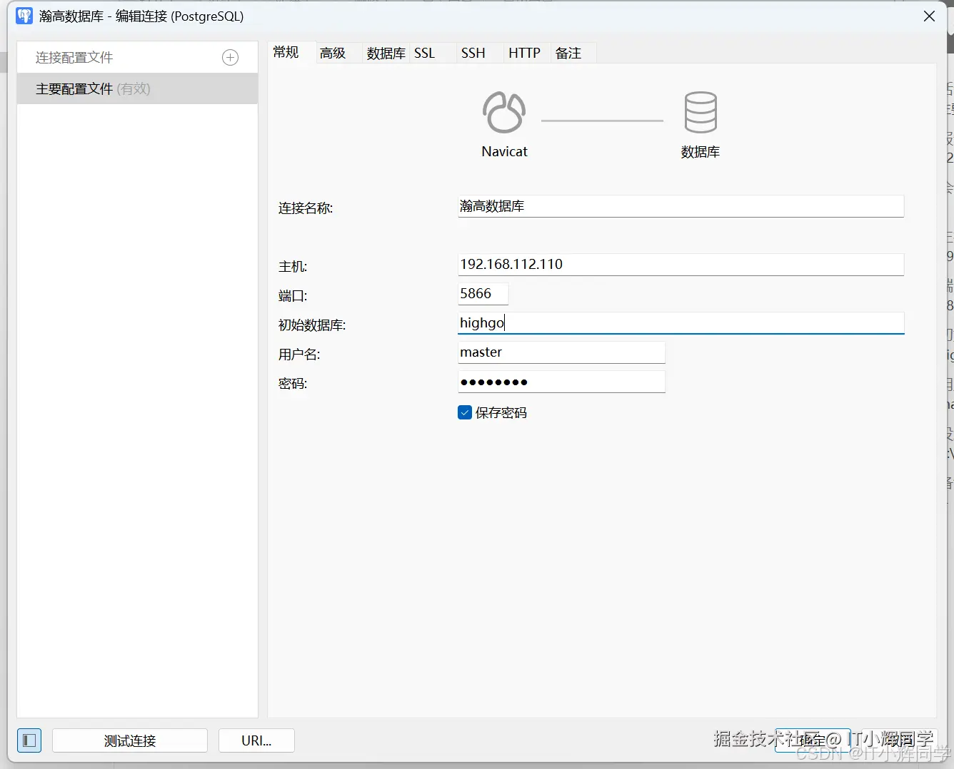Click the database cylinder icon

point(701,113)
